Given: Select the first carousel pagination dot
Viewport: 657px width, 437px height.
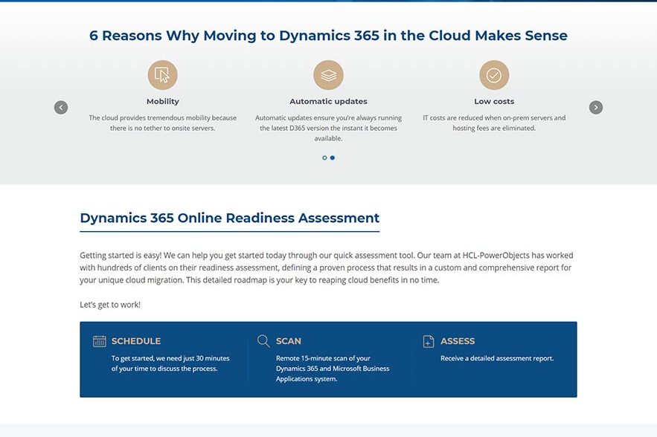Looking at the screenshot, I should click(x=324, y=158).
